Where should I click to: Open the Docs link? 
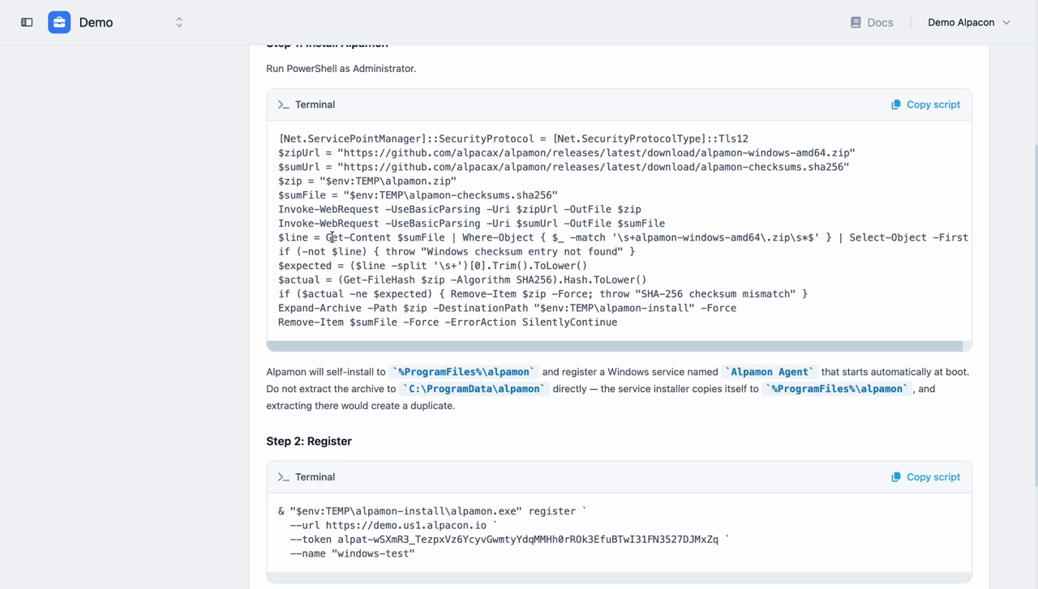pyautogui.click(x=872, y=23)
